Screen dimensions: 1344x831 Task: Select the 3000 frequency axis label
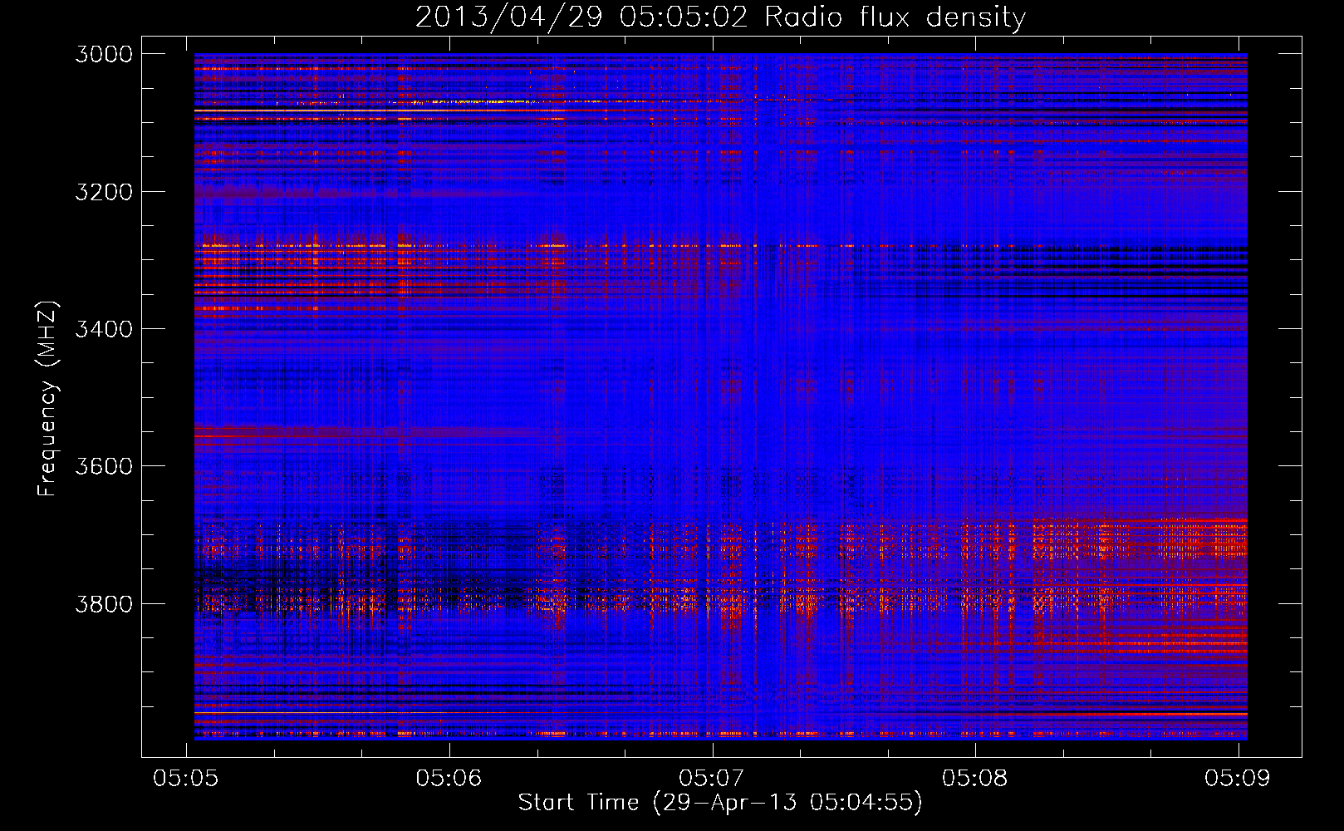(x=104, y=54)
